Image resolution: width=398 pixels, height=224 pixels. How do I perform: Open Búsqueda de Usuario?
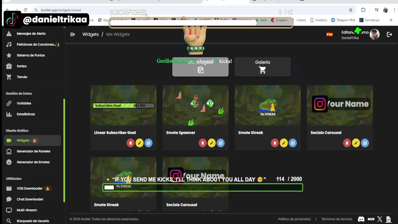(33, 221)
